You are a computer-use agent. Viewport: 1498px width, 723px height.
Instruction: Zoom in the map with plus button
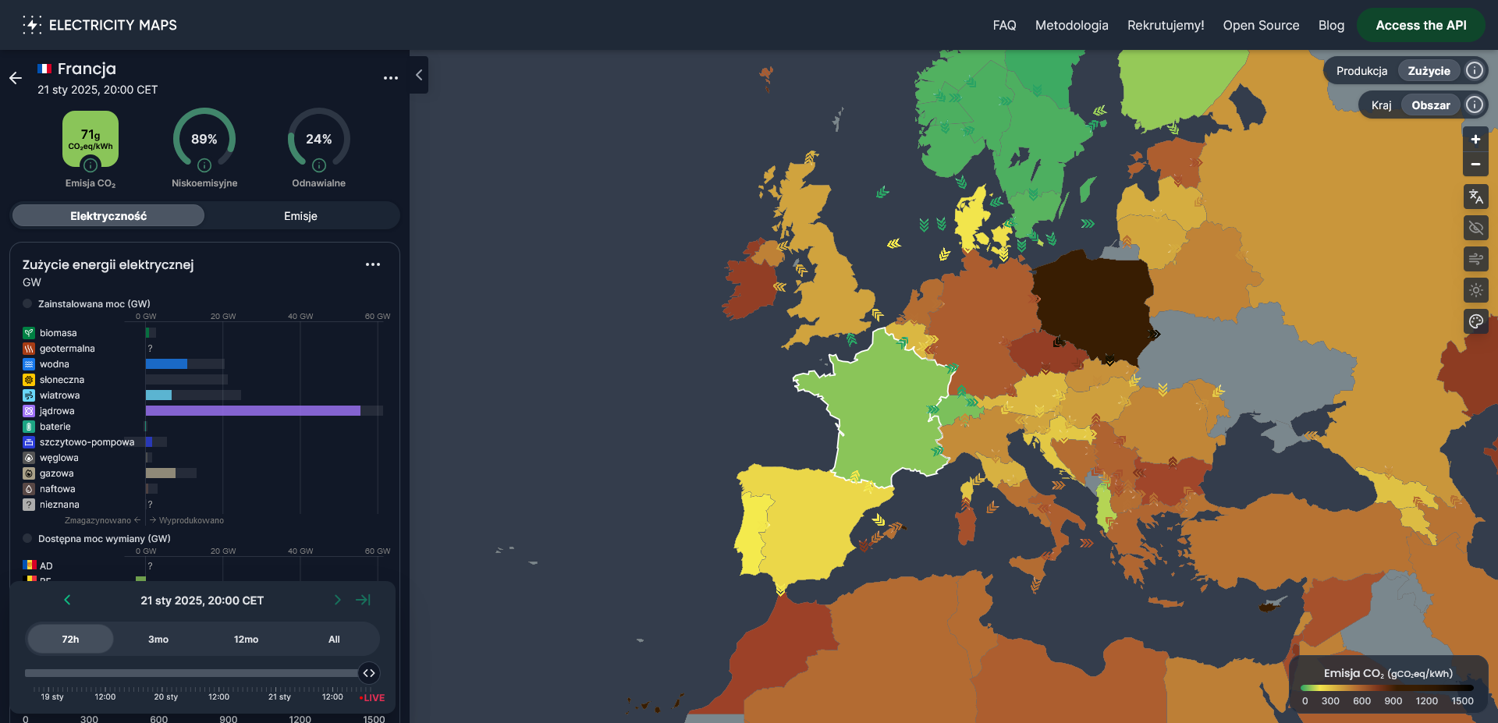tap(1475, 140)
